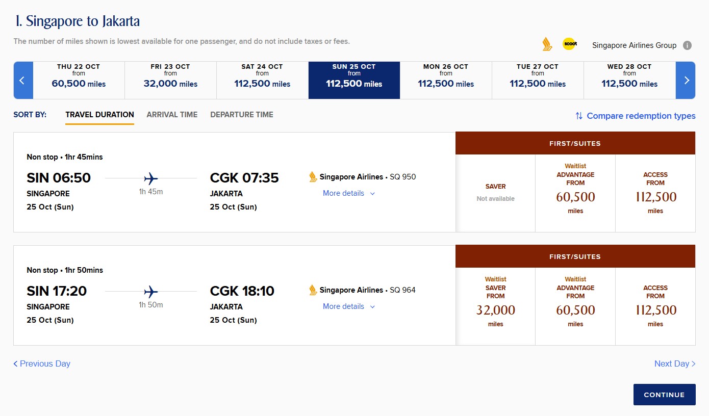Click the info icon beside Singapore Airlines Group

point(687,45)
